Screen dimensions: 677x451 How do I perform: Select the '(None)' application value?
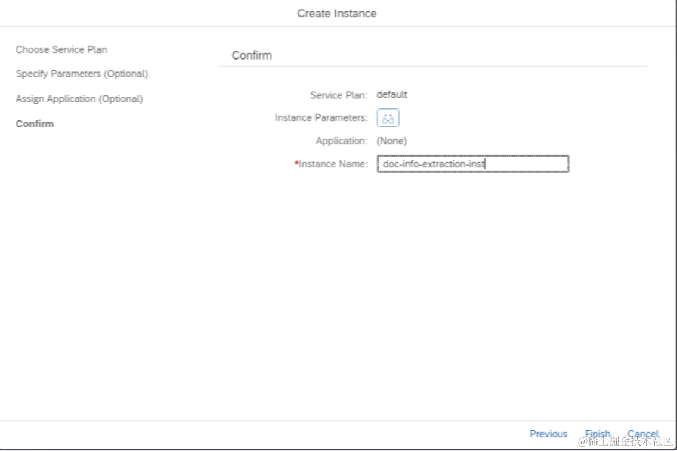(392, 141)
